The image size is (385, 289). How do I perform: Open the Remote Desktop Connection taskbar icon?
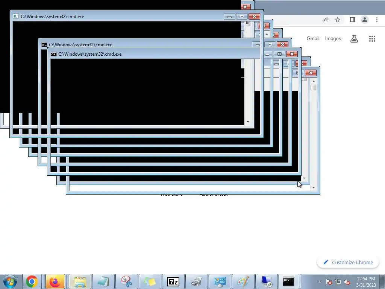point(267,281)
